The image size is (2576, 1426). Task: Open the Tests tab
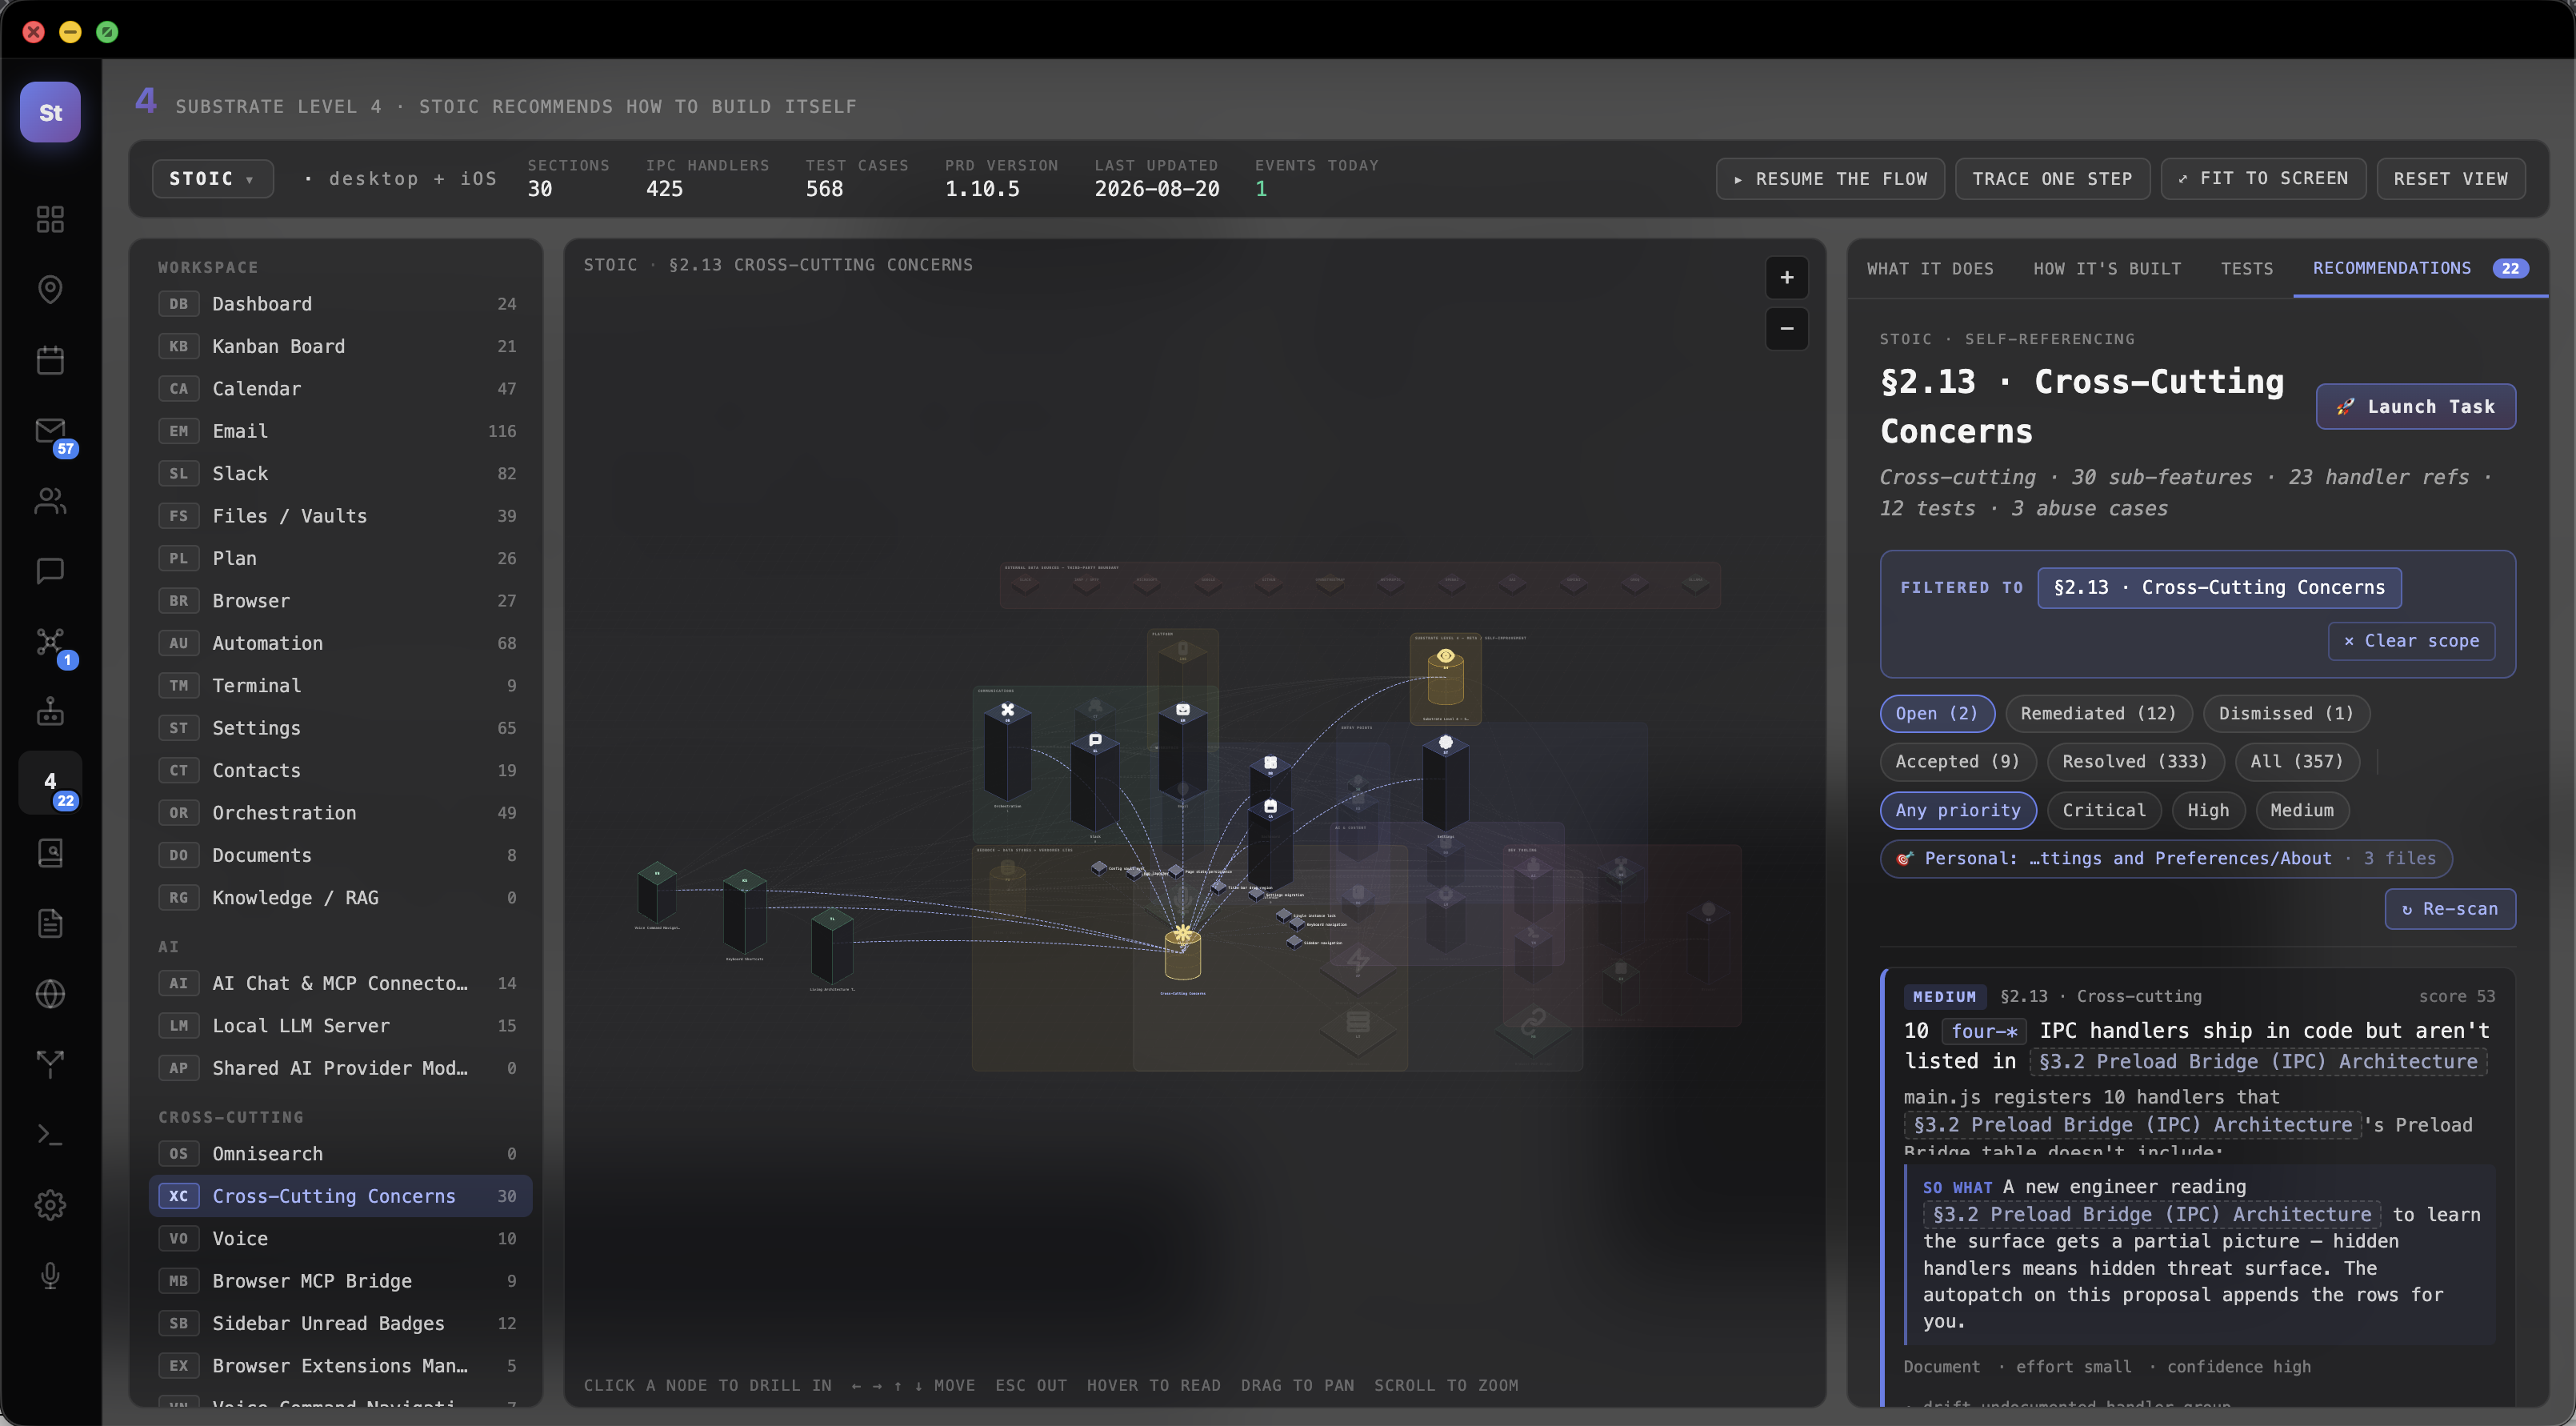[x=2247, y=269]
